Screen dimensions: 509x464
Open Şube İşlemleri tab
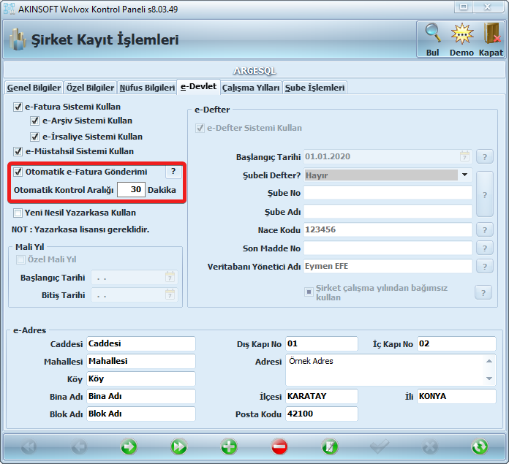314,88
